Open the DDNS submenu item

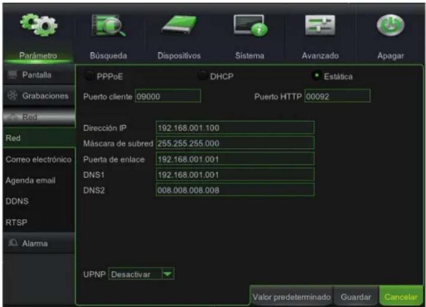pyautogui.click(x=17, y=201)
